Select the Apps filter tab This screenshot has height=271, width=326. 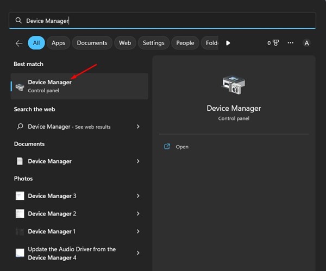coord(58,43)
